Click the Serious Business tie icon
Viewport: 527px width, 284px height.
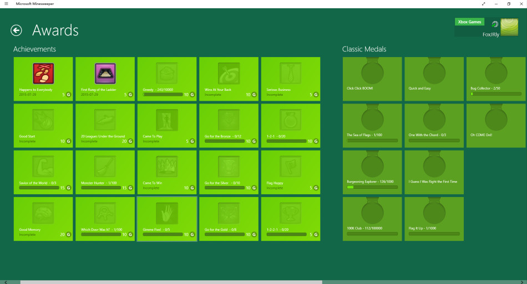(x=291, y=73)
